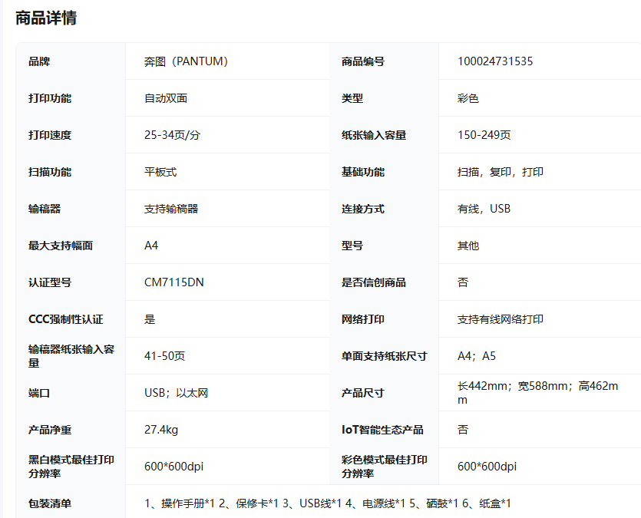Viewport: 641px width, 518px height.
Task: Click 600*600dpi for black-and-white mode
Action: (173, 466)
